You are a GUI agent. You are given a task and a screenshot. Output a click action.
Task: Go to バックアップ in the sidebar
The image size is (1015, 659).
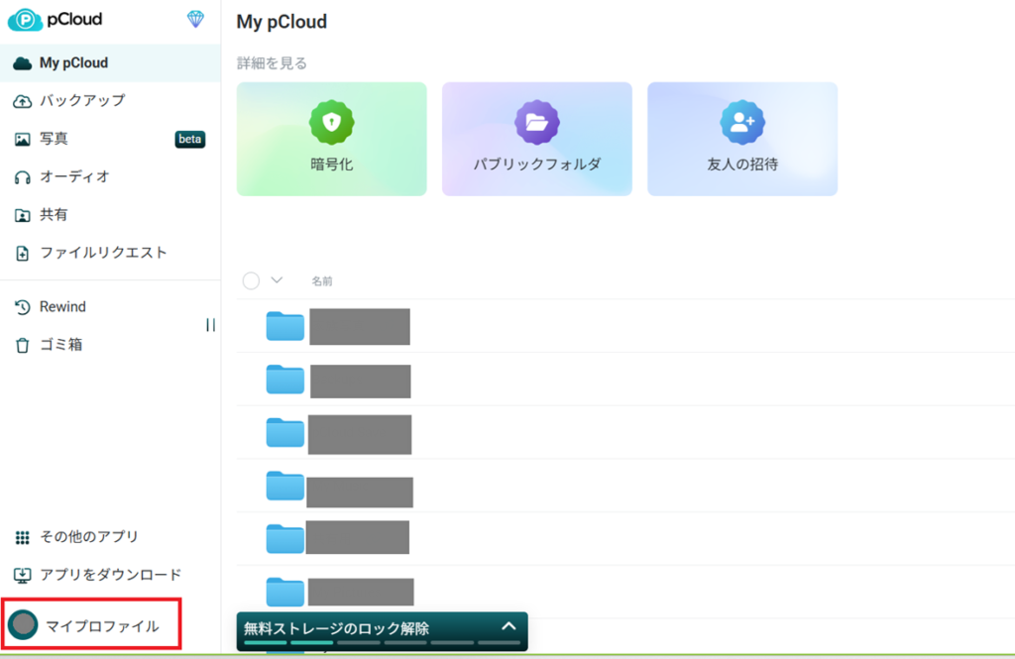click(x=81, y=101)
